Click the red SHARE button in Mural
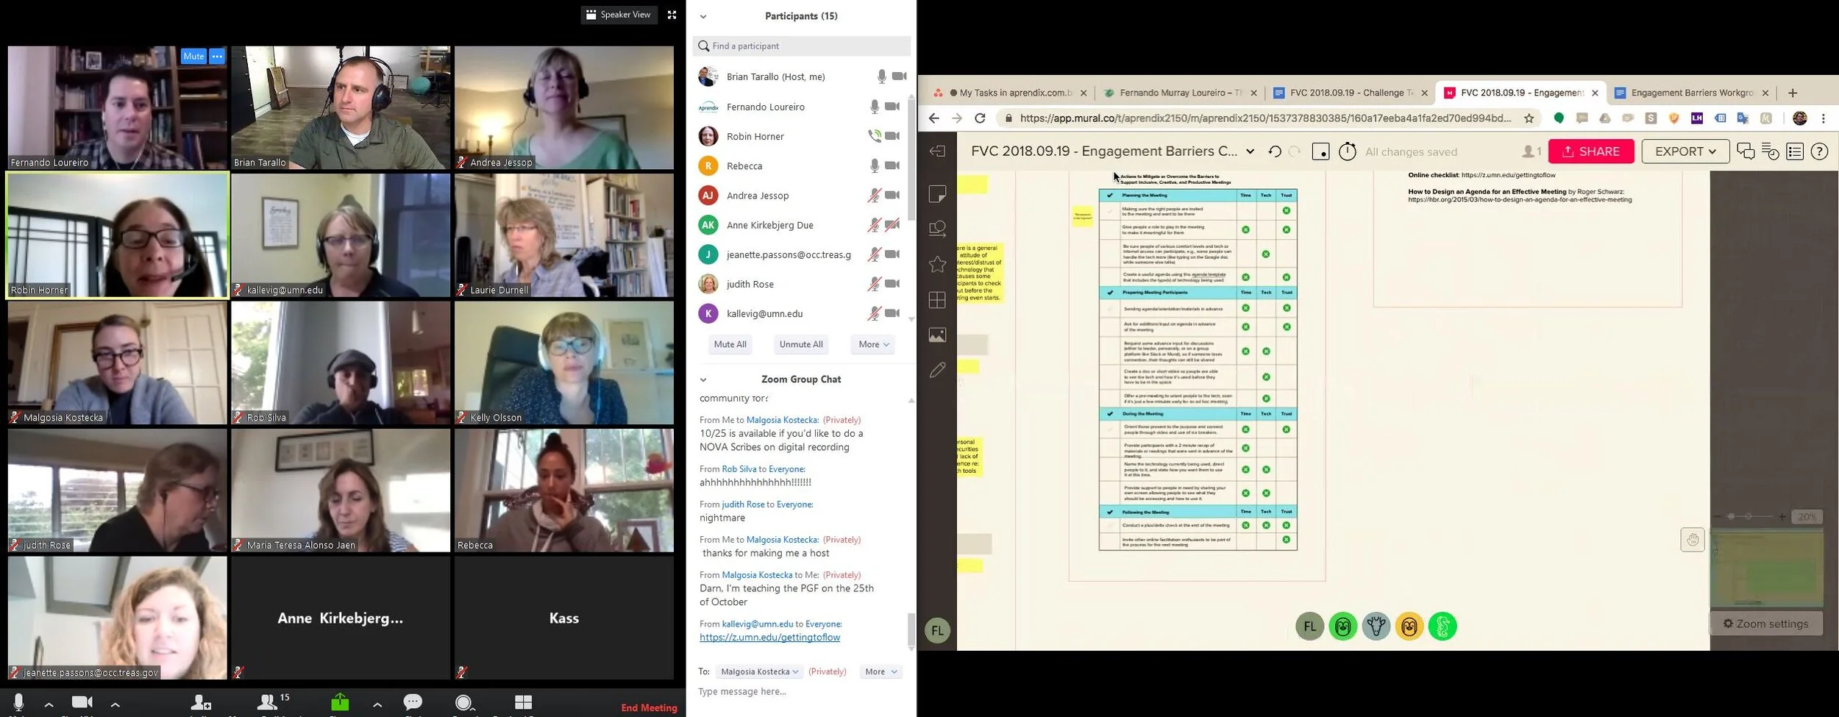The height and width of the screenshot is (717, 1839). [x=1591, y=151]
